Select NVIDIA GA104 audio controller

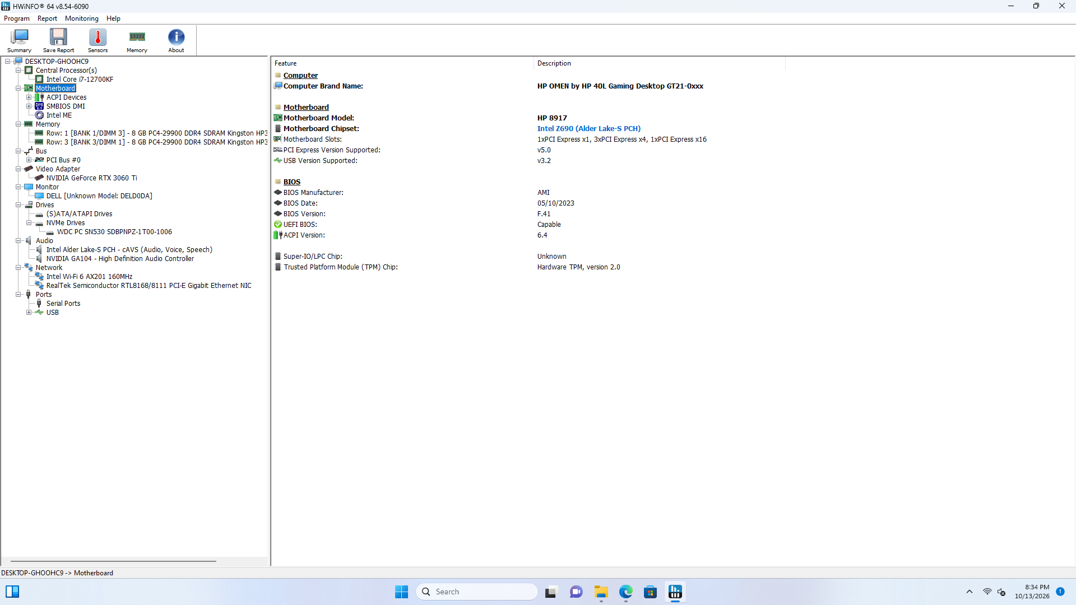(120, 259)
